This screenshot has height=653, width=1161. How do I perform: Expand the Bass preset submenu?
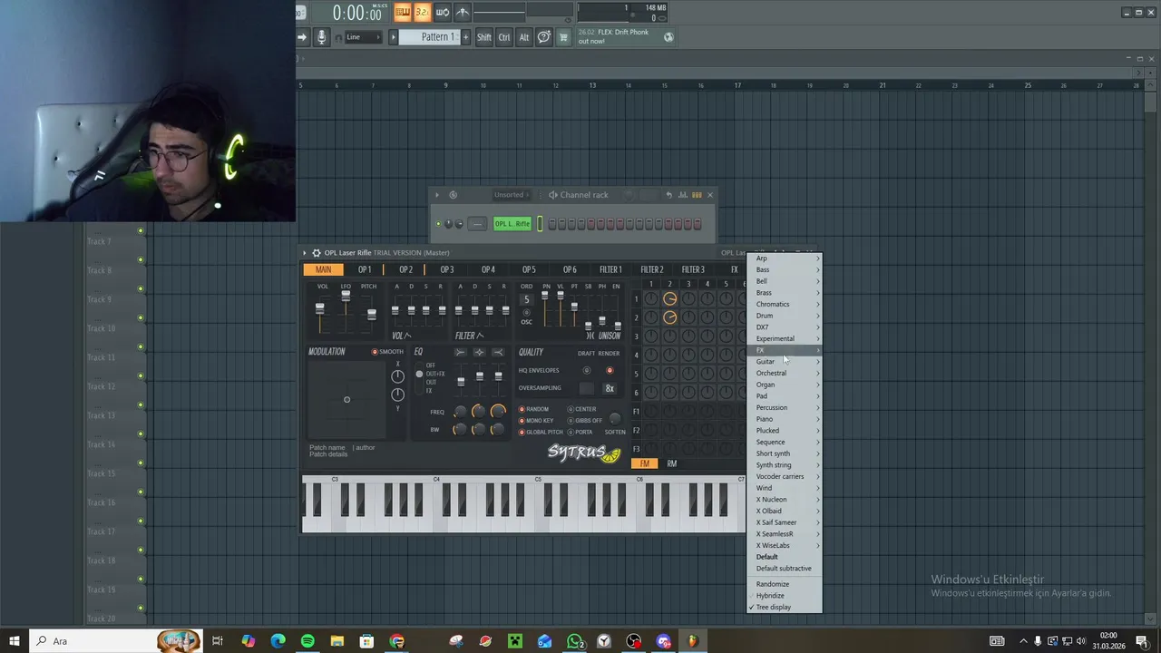click(785, 269)
